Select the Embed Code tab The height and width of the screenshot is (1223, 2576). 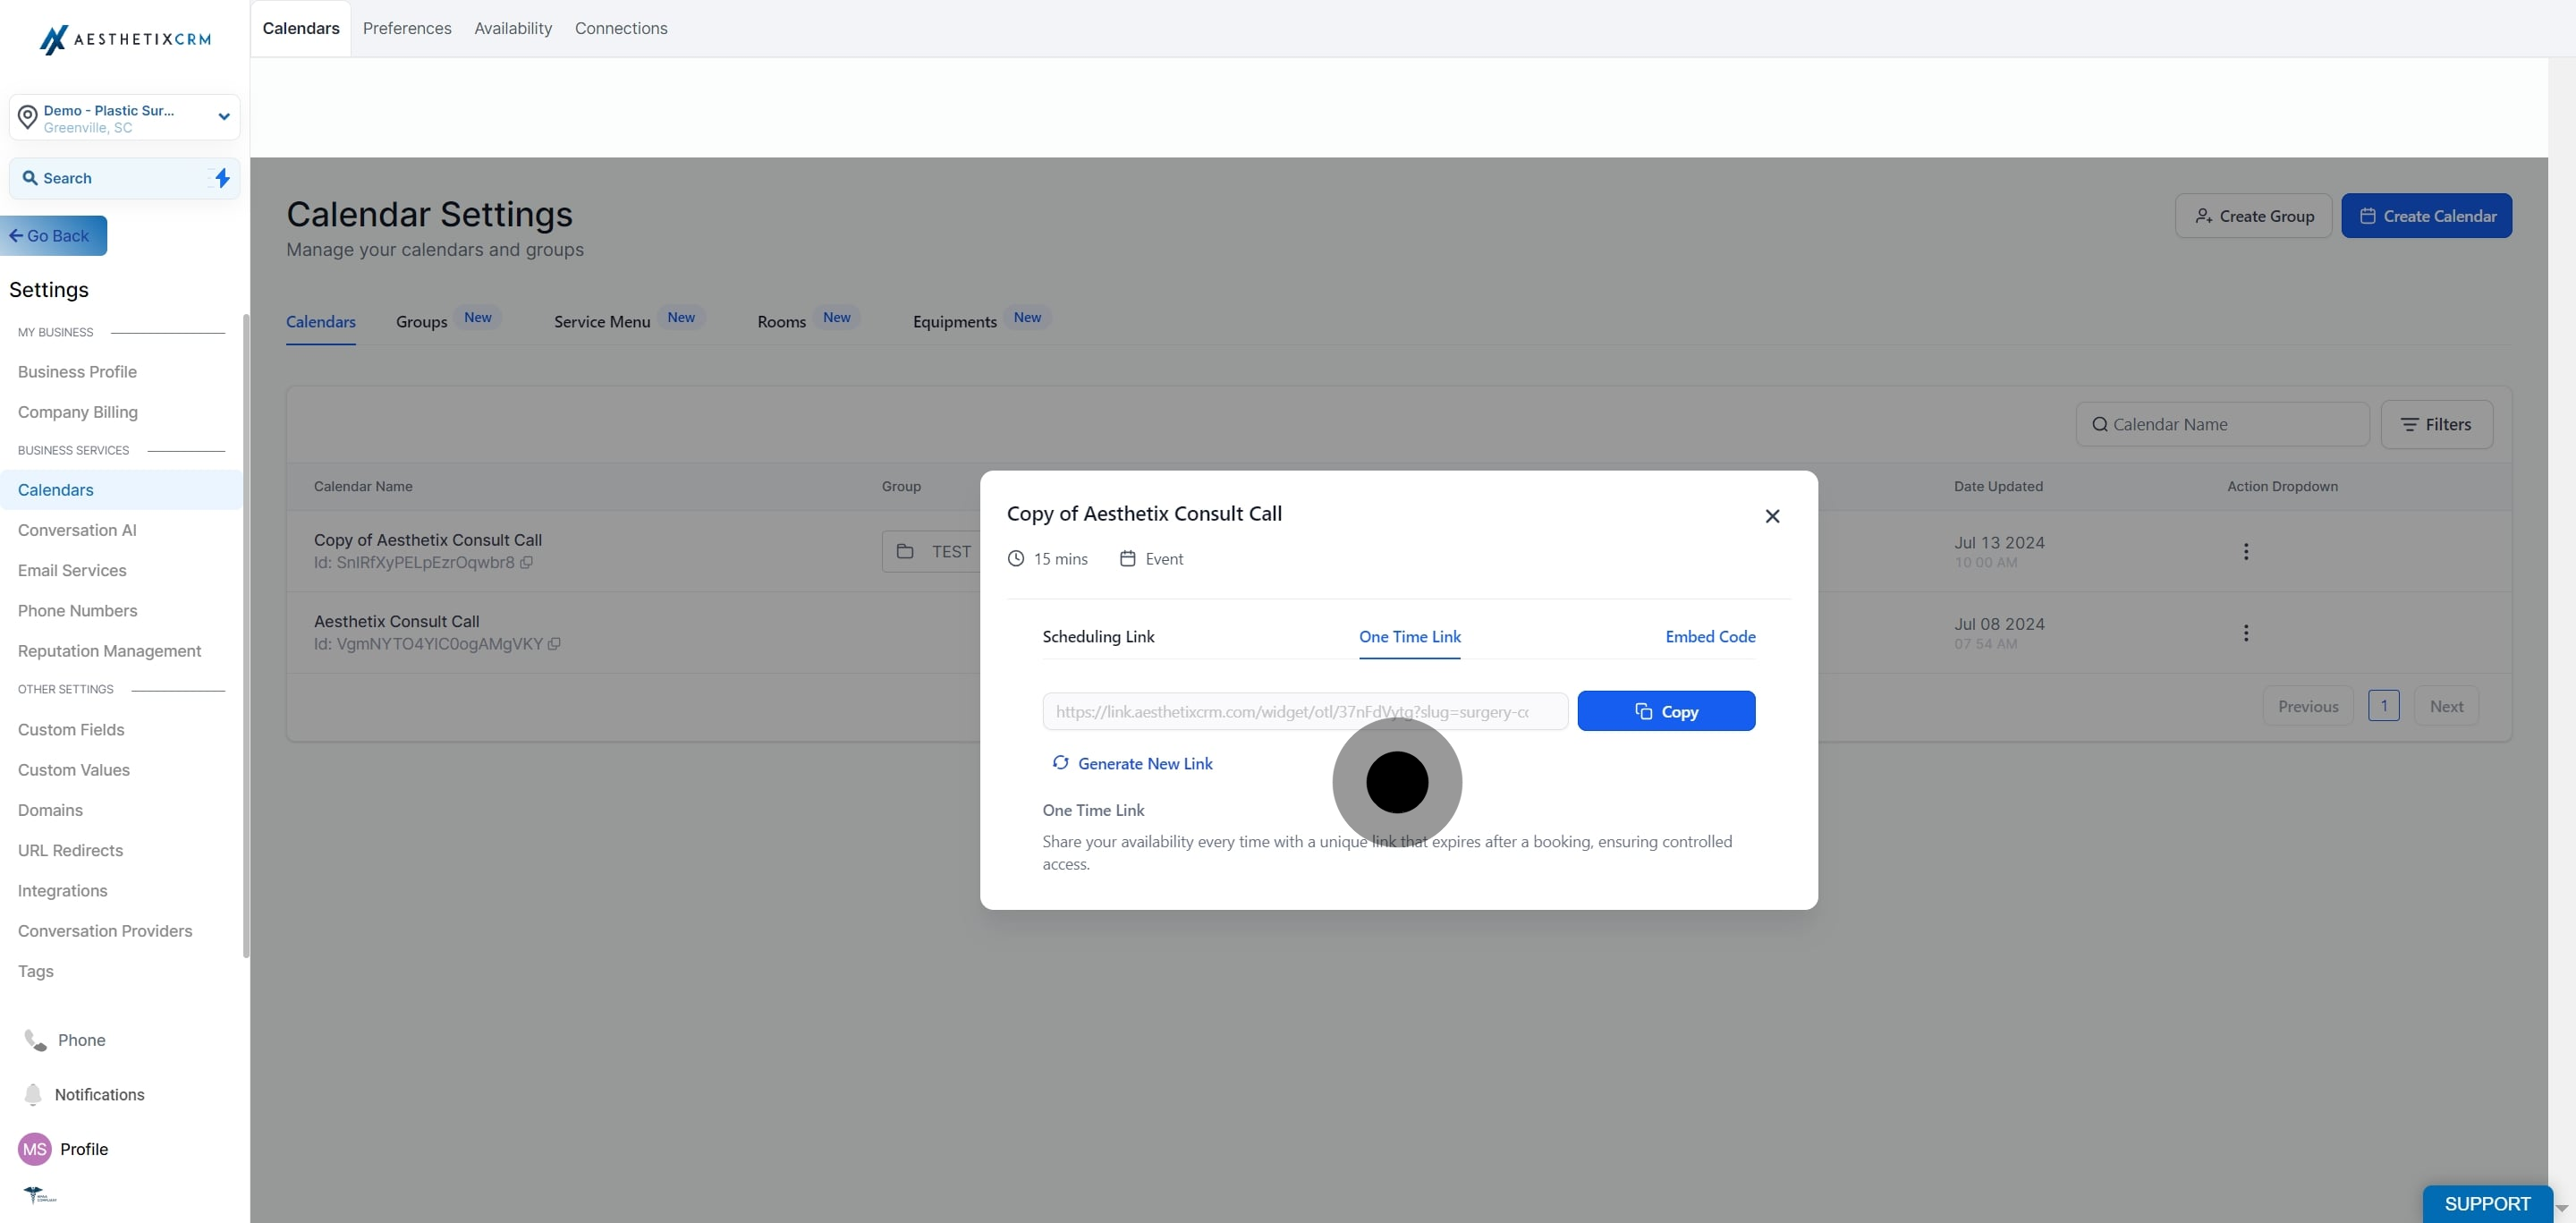[x=1710, y=637]
